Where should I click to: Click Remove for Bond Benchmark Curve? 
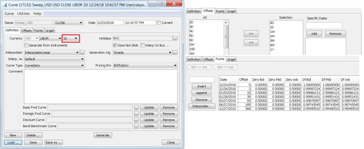(x=169, y=126)
